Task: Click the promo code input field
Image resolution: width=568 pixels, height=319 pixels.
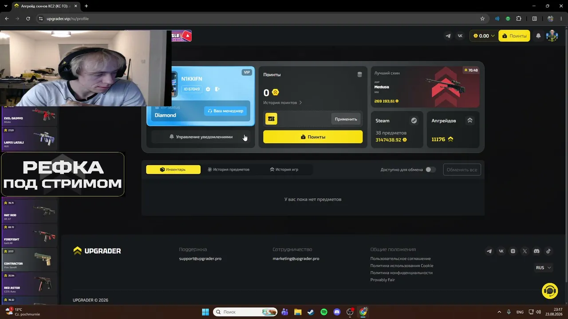Action: [304, 119]
